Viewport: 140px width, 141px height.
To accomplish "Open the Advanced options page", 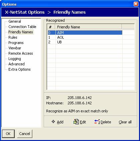I will pyautogui.click(x=16, y=64).
